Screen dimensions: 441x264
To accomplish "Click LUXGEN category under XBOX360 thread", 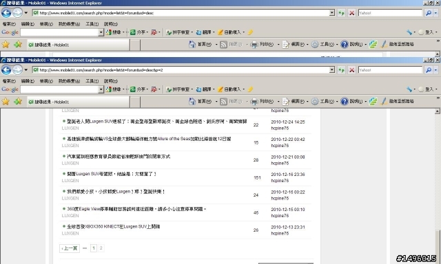I will (x=70, y=234).
